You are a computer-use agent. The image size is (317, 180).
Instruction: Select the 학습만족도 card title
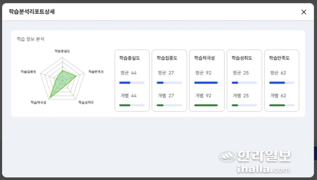[279, 58]
